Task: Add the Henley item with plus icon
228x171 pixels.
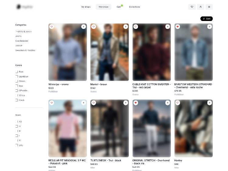Action: (x=209, y=103)
